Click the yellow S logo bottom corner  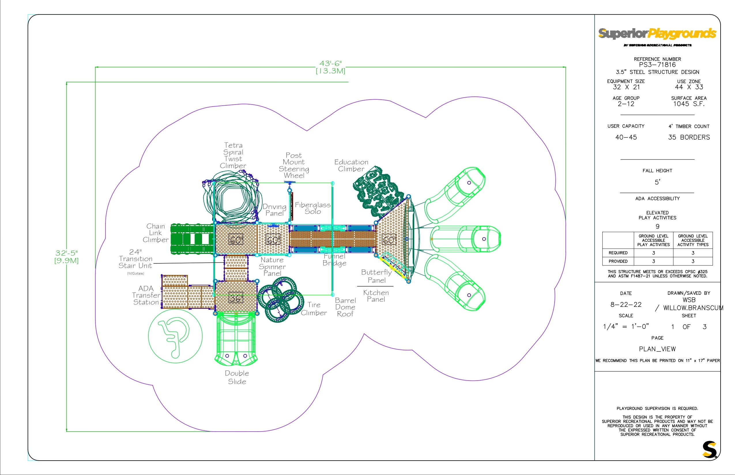[709, 450]
